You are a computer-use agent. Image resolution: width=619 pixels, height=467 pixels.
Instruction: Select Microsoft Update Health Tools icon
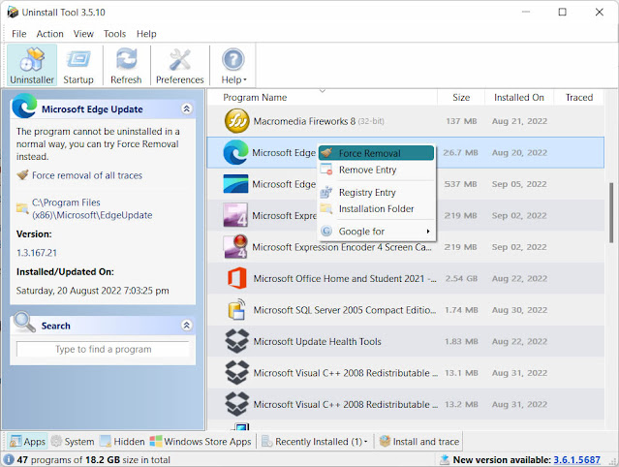coord(237,341)
